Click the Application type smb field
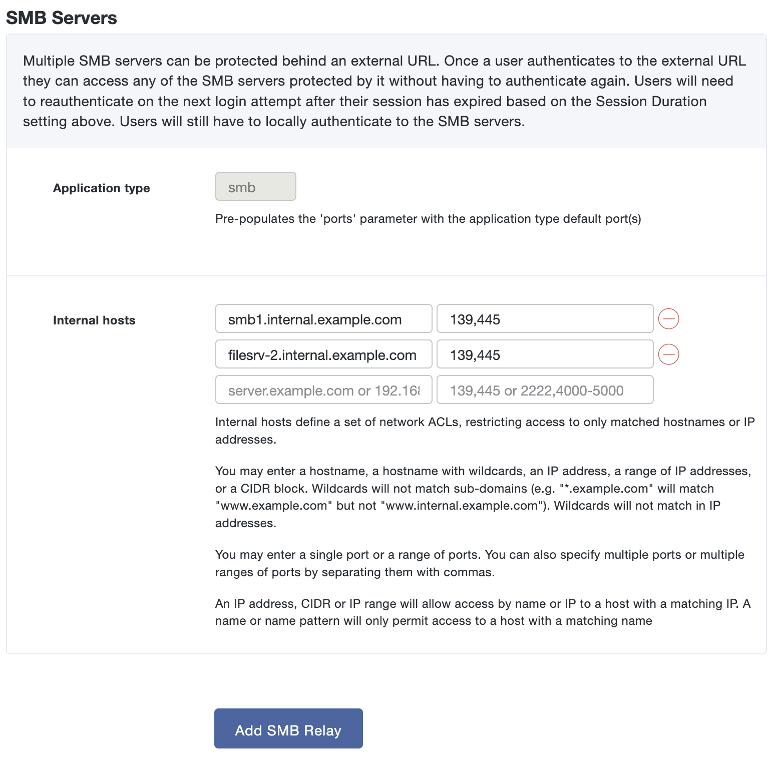The height and width of the screenshot is (762, 777). coord(255,186)
